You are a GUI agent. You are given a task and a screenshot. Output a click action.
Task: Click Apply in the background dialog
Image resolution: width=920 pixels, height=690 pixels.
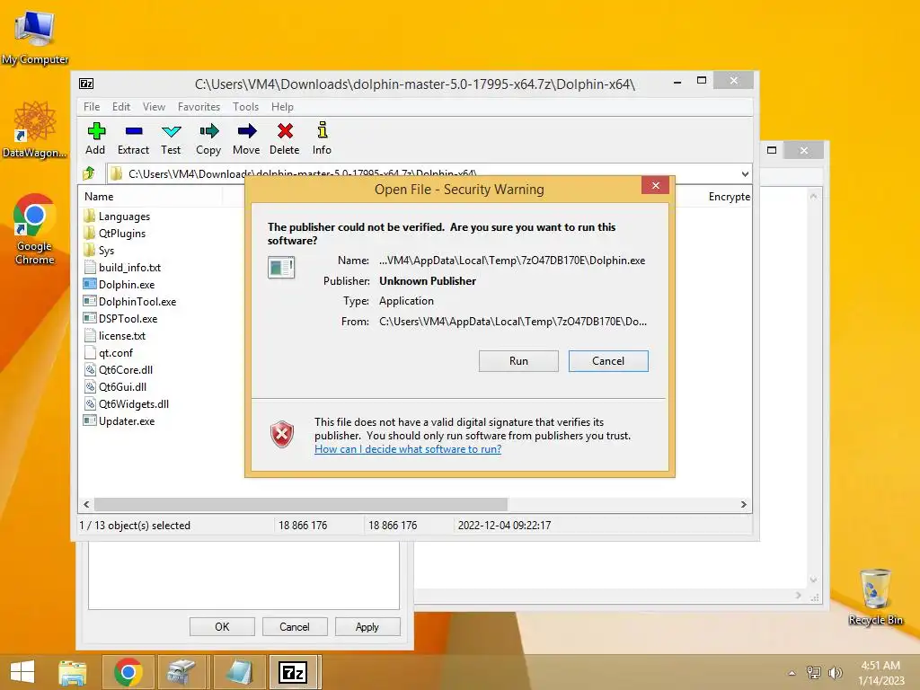click(x=367, y=626)
